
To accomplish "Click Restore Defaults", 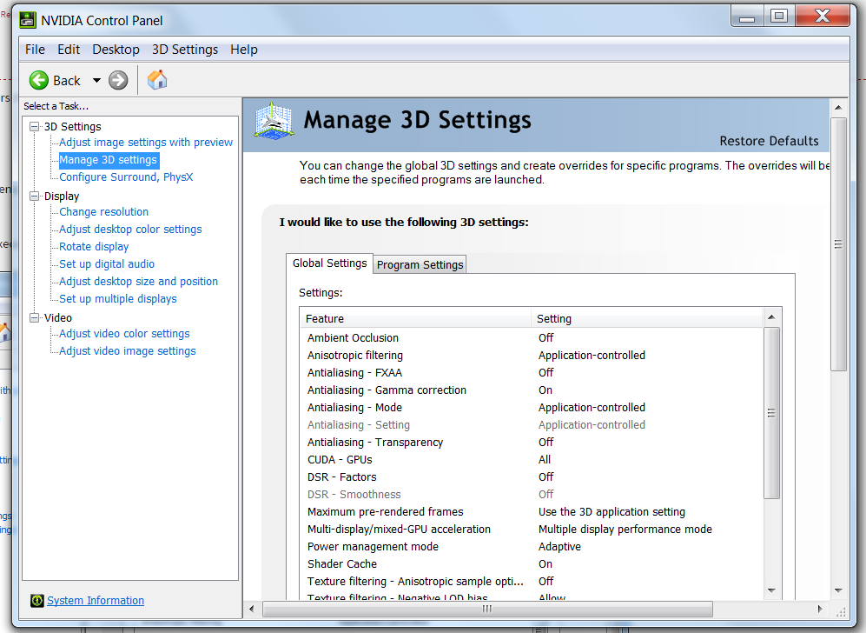I will [x=769, y=141].
